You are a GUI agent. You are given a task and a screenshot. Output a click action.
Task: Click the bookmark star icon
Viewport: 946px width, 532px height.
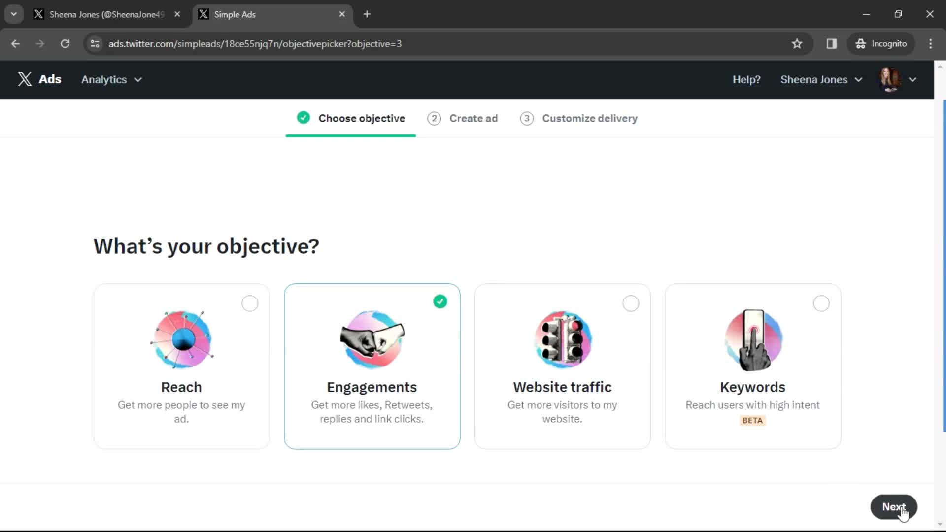[797, 43]
